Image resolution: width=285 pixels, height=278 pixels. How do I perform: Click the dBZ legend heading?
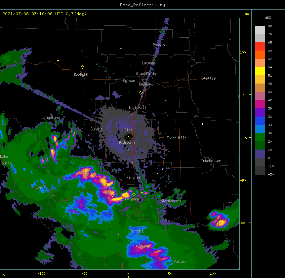point(268,18)
